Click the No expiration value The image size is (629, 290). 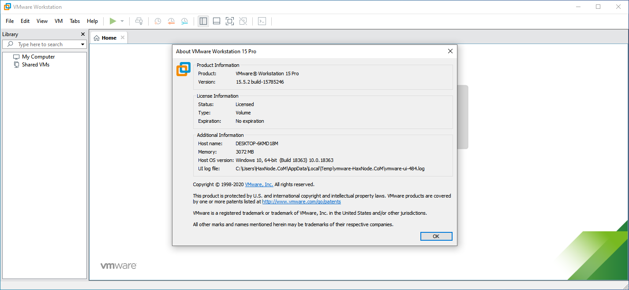[x=250, y=121]
